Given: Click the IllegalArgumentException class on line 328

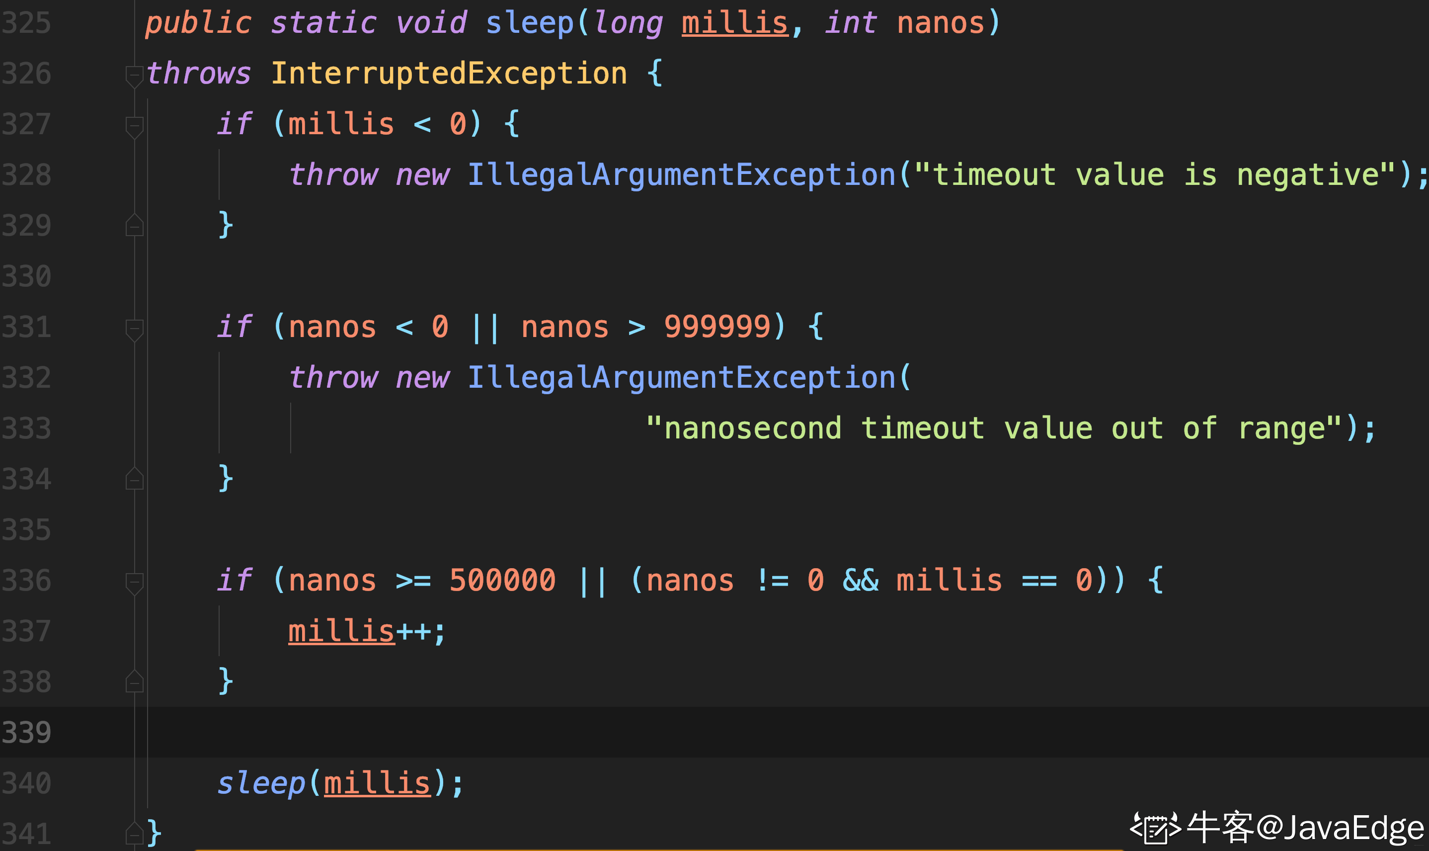Looking at the screenshot, I should pyautogui.click(x=681, y=174).
